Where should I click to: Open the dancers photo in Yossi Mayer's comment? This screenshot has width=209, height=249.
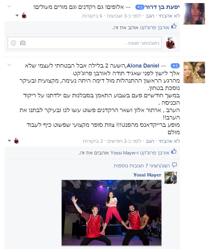pos(112,213)
